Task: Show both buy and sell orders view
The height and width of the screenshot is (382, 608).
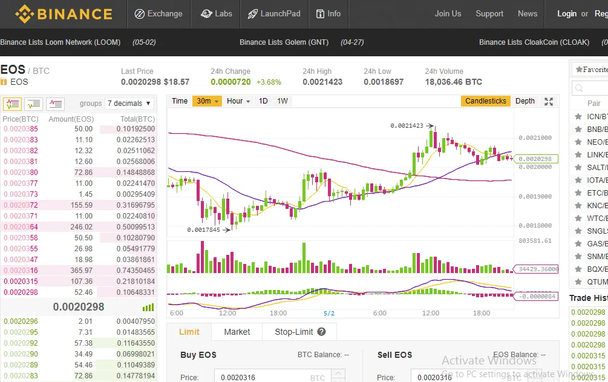Action: (13, 104)
